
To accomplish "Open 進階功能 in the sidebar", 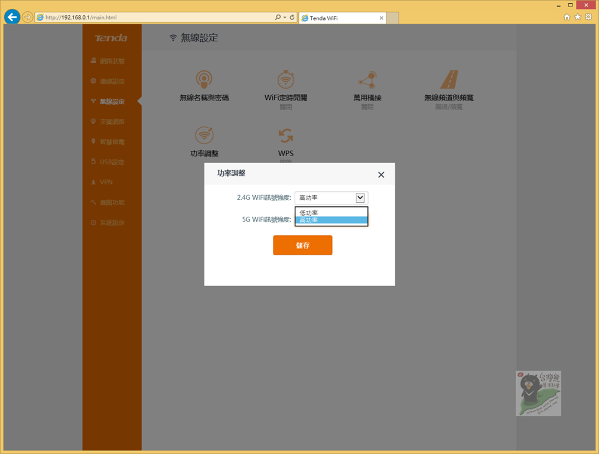I will point(112,202).
